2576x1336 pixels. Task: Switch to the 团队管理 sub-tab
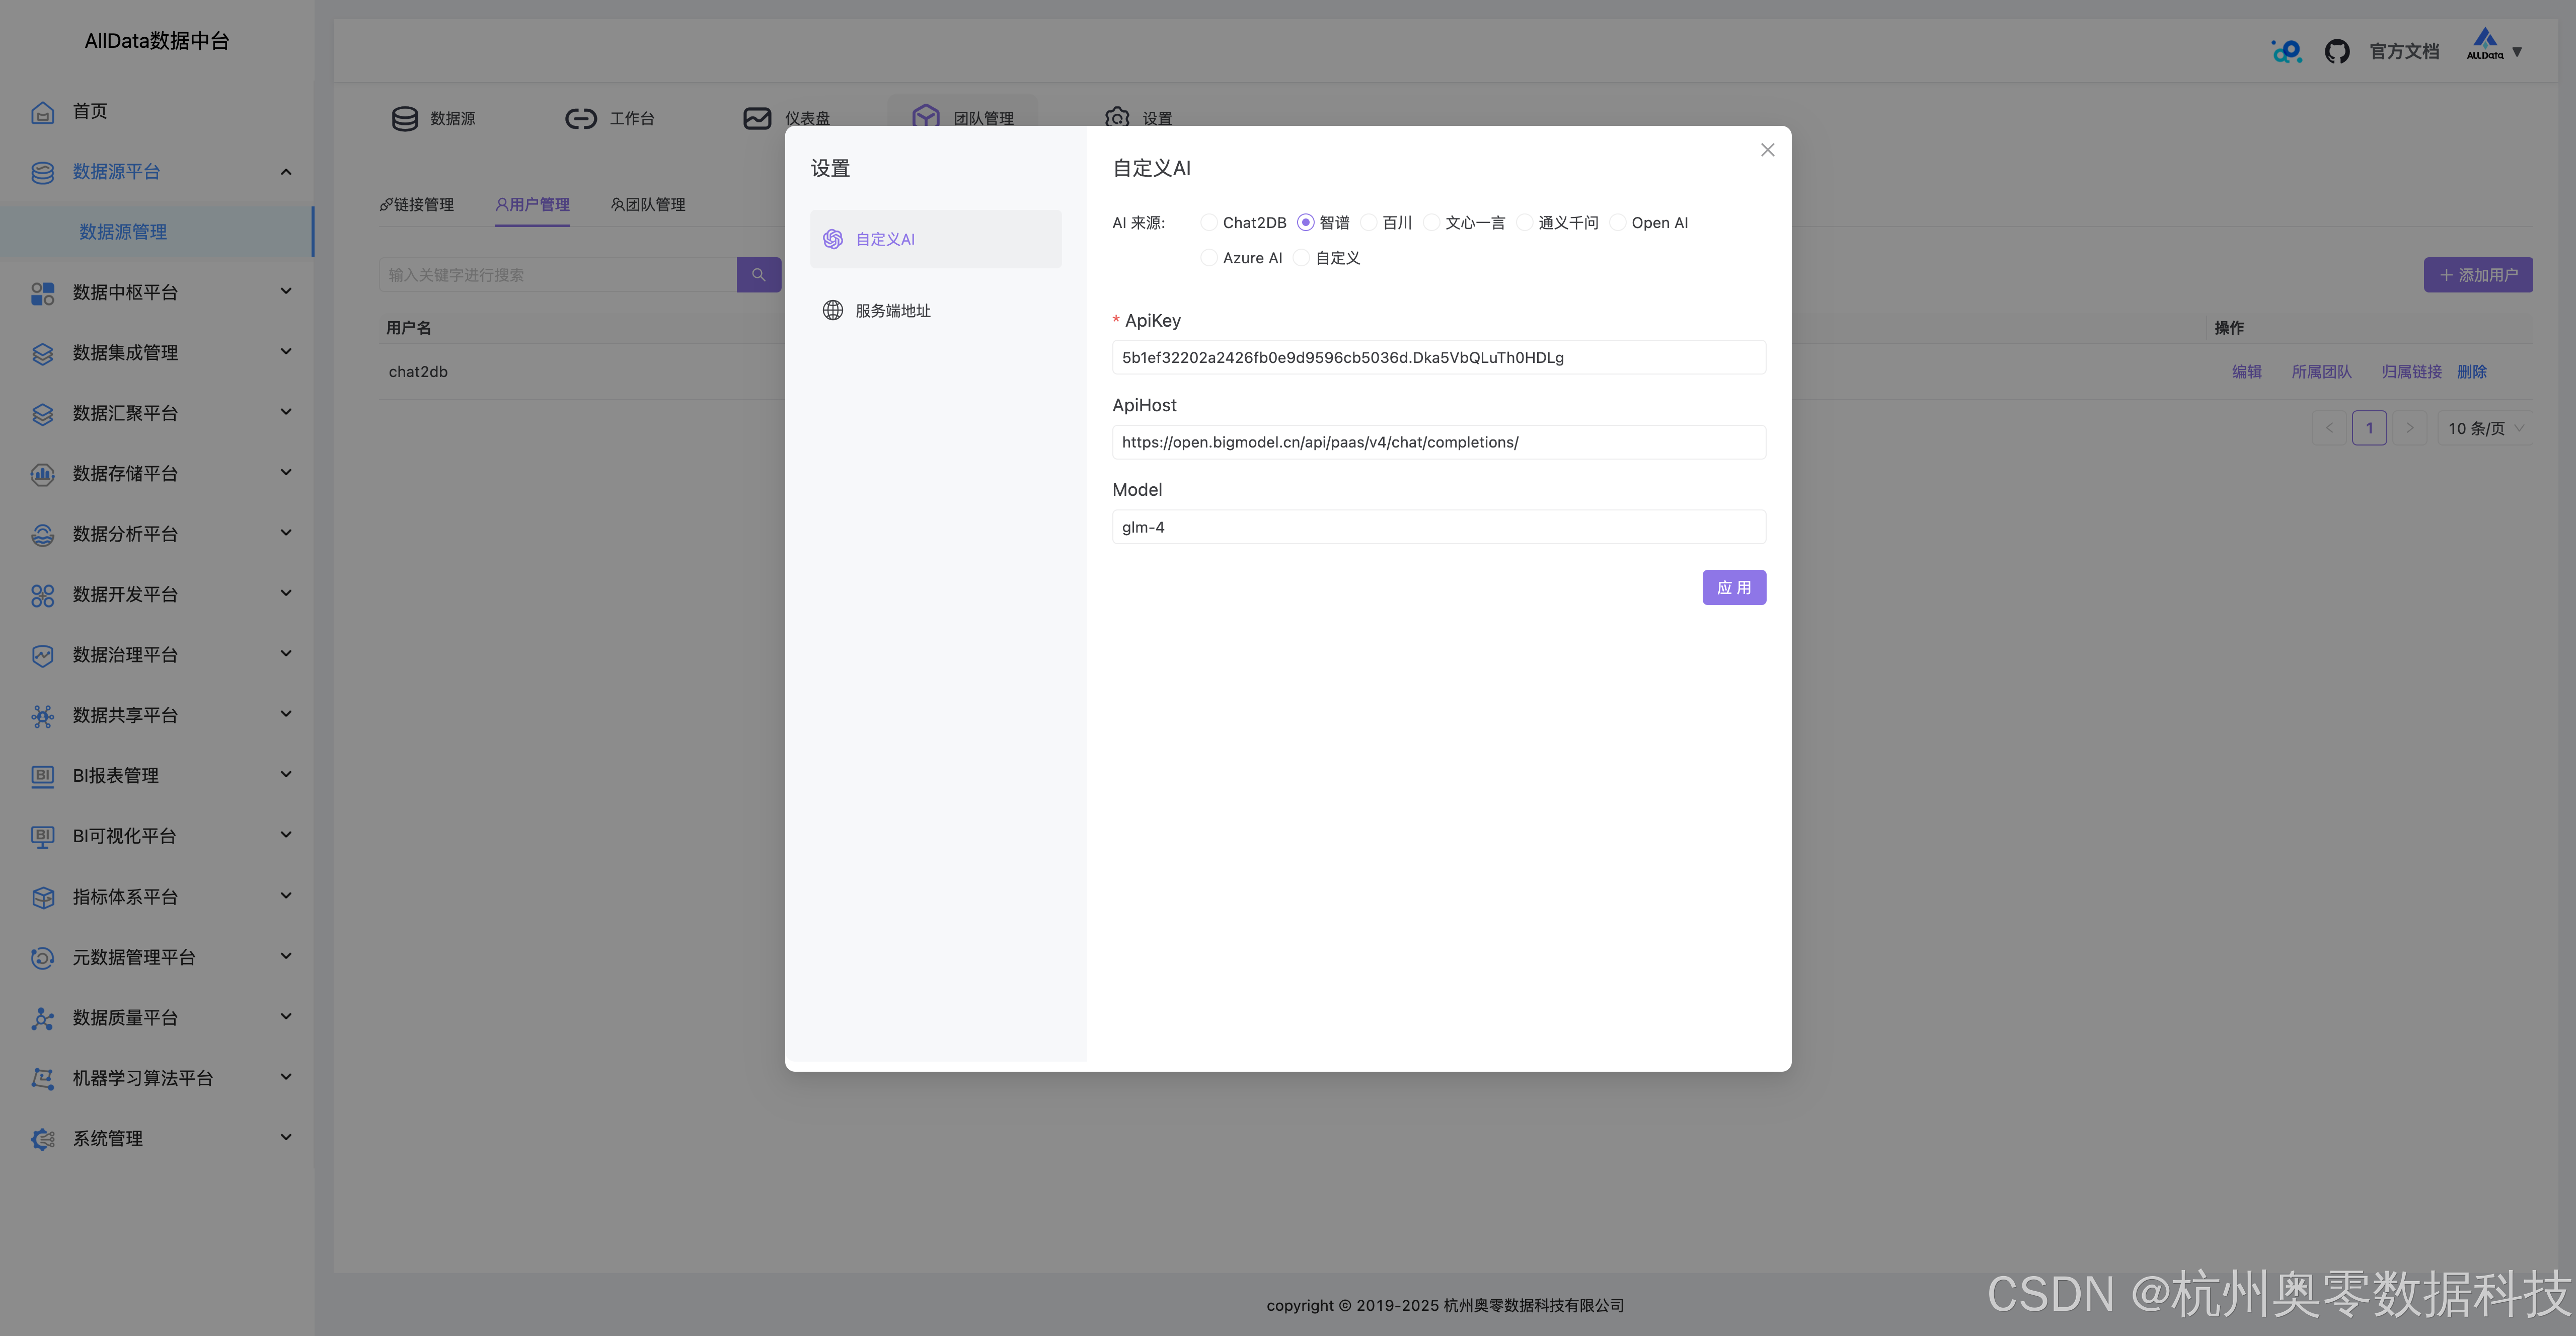648,205
